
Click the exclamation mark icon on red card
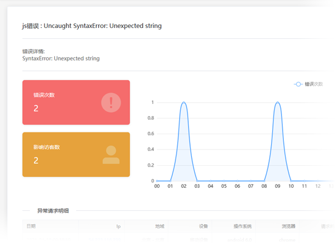[x=111, y=103]
